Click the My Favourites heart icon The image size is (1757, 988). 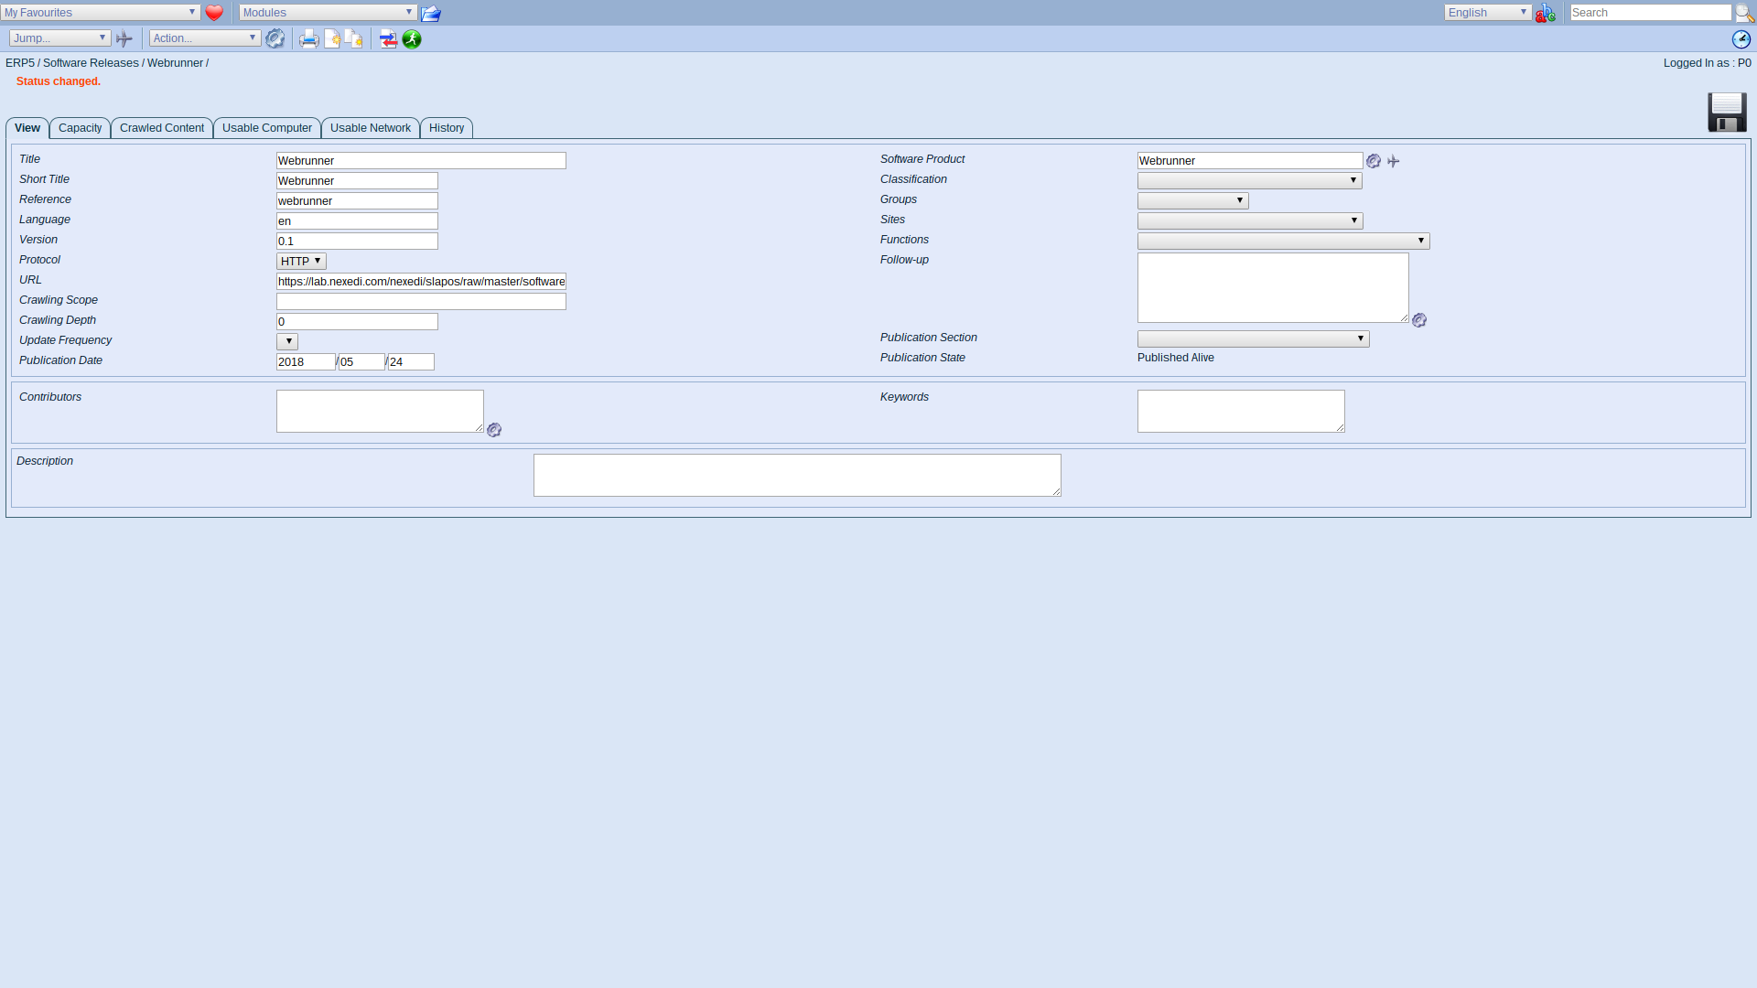(x=213, y=14)
